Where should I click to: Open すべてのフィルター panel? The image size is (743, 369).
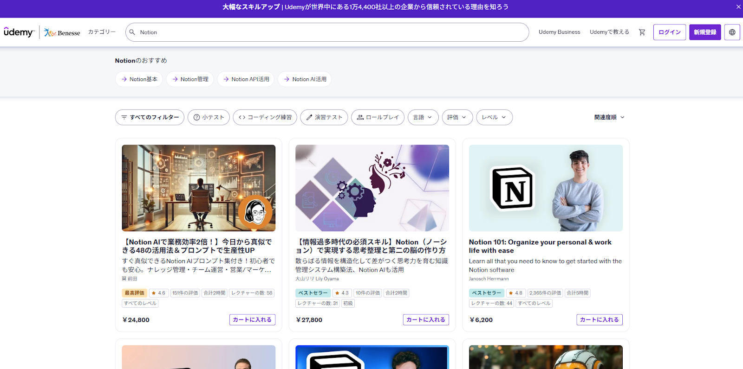150,117
